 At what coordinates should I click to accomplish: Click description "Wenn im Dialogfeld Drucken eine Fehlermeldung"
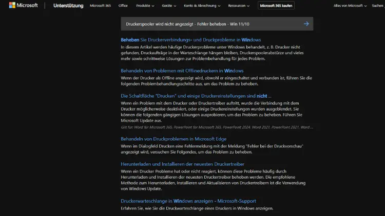click(x=212, y=149)
